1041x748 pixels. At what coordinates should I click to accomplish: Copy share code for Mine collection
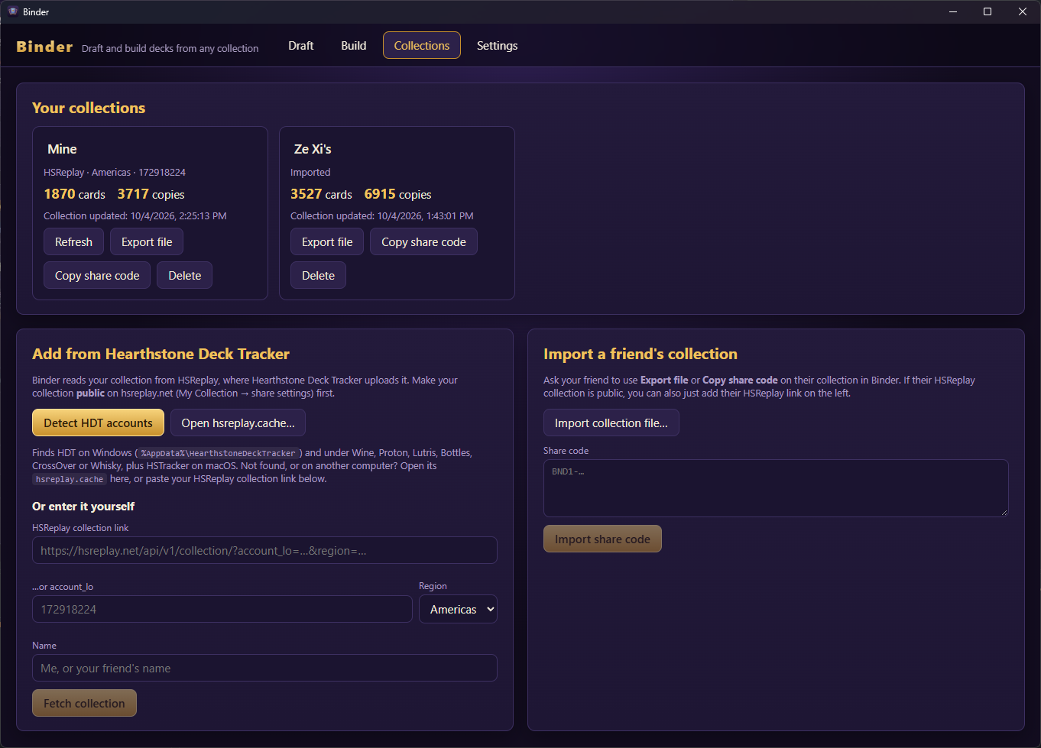(x=97, y=275)
